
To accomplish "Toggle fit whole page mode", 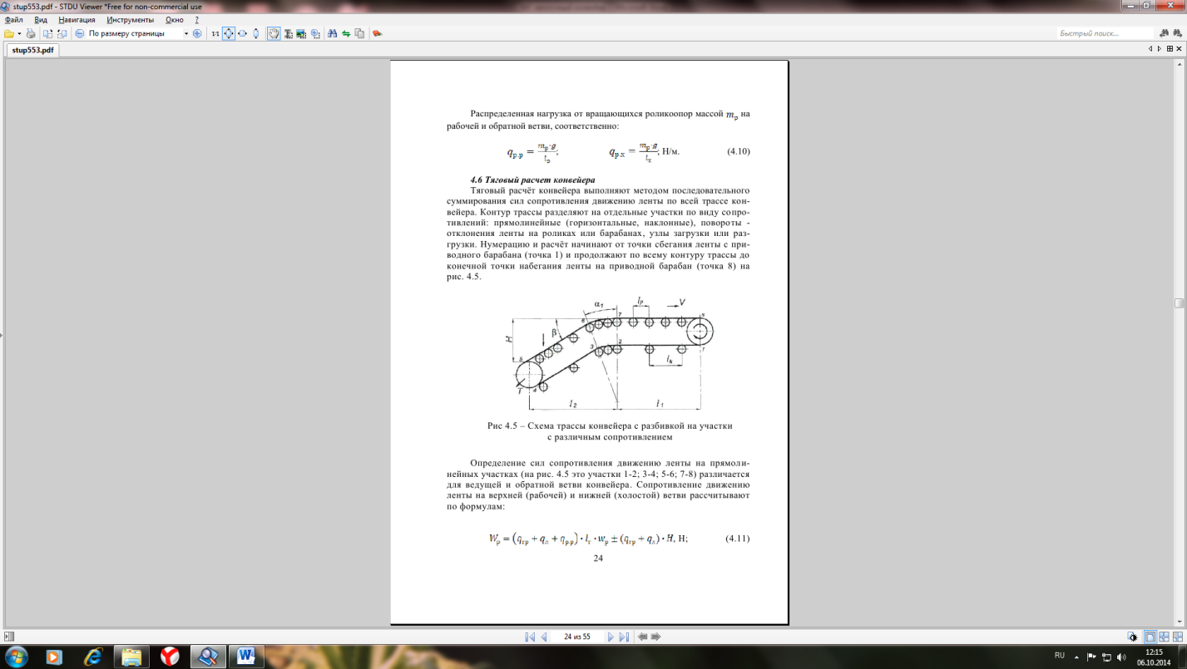I will coord(229,33).
